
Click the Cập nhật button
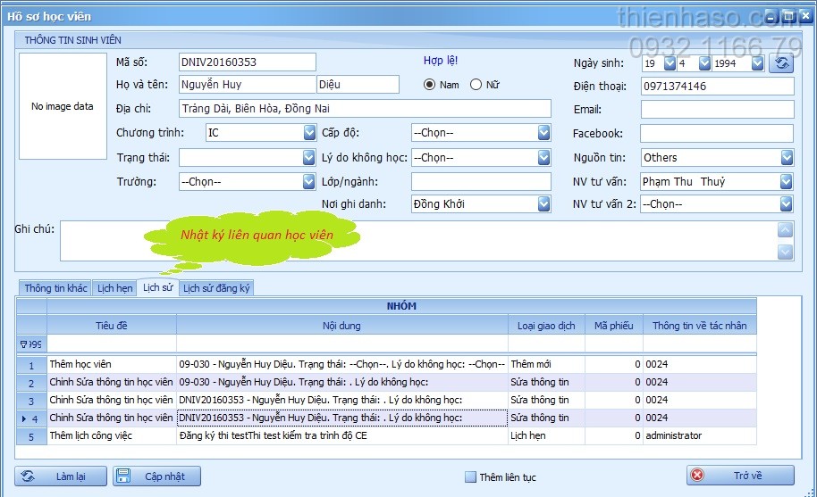(156, 476)
